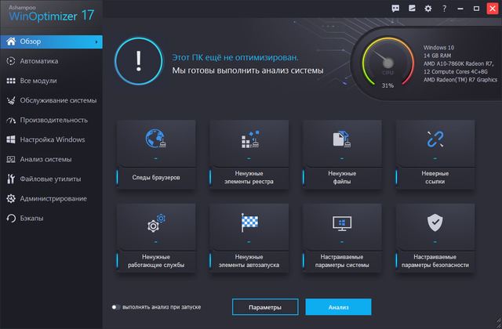Screen dimensions: 502x329
Task: Click the CPU usage gauge
Action: 387,62
